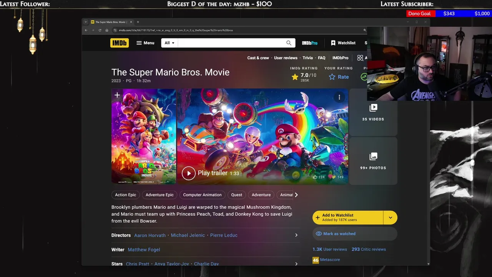Image resolution: width=492 pixels, height=277 pixels.
Task: Click the IMDb logo home button
Action: 120,43
